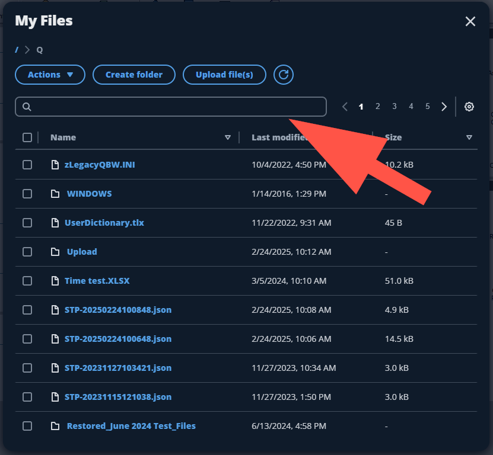Image resolution: width=493 pixels, height=455 pixels.
Task: Open STP-20231115121038.json link
Action: coord(118,397)
